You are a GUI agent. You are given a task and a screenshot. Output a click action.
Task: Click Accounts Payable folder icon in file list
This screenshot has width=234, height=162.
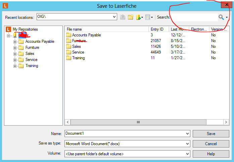pos(68,35)
